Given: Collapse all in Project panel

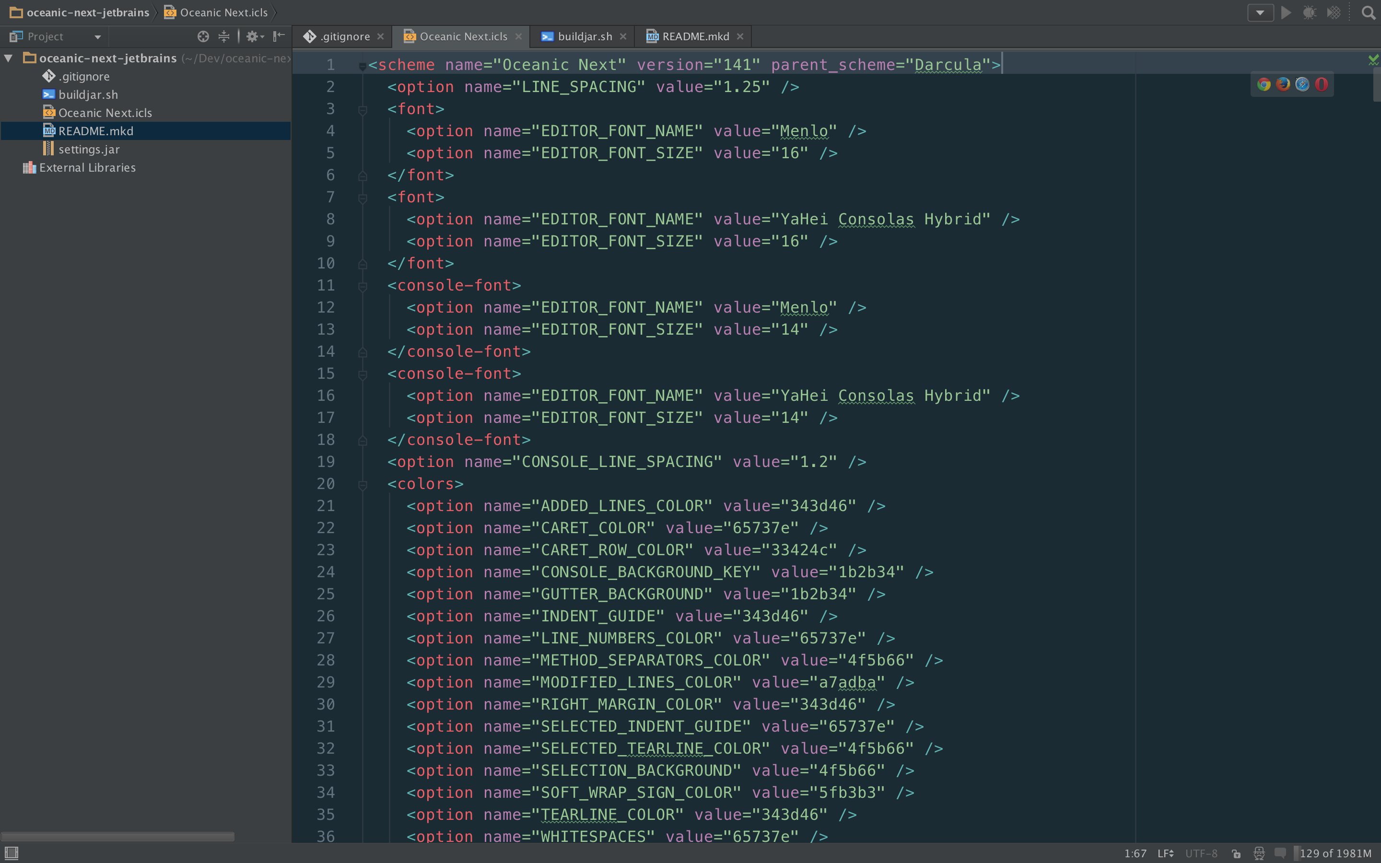Looking at the screenshot, I should (x=224, y=36).
